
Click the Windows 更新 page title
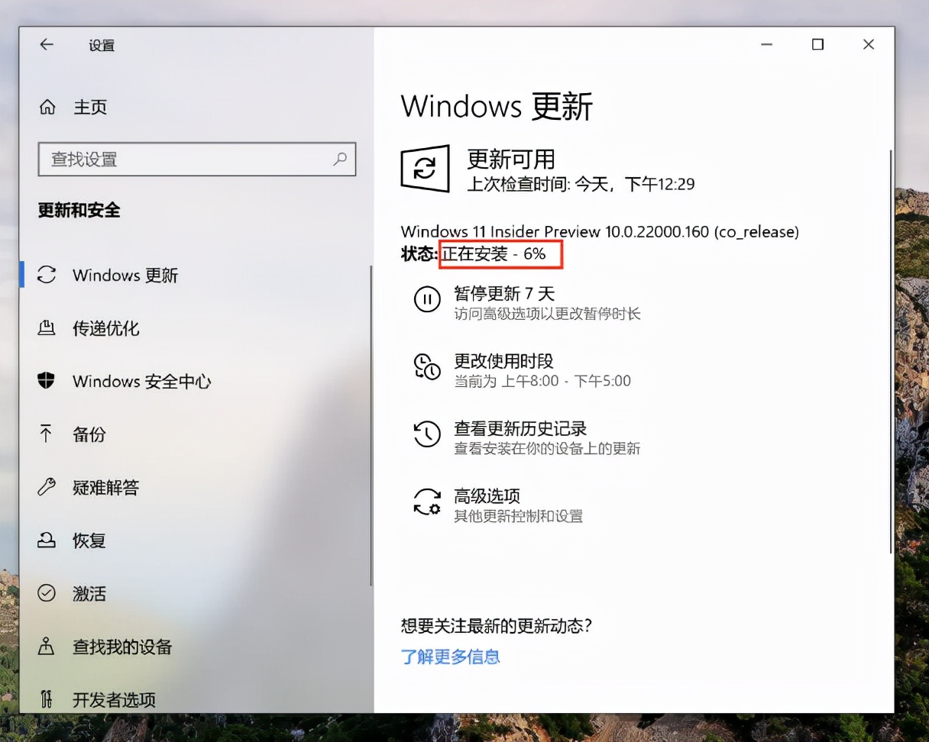point(497,106)
